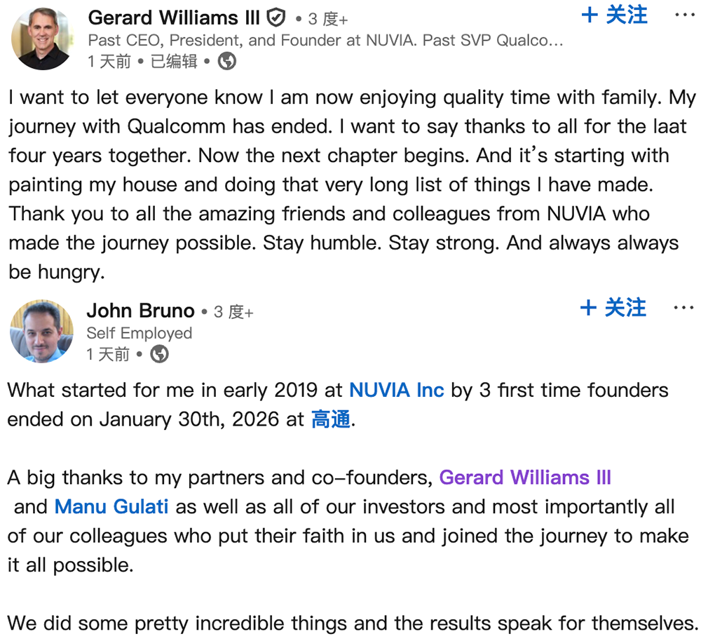Follow John Bruno with the 关注 button

[614, 308]
